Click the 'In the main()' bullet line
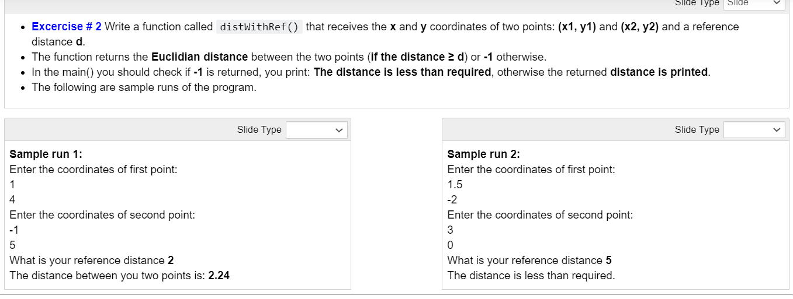 pos(371,72)
